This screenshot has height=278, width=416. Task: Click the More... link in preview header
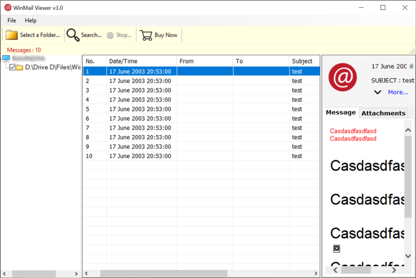click(x=398, y=92)
